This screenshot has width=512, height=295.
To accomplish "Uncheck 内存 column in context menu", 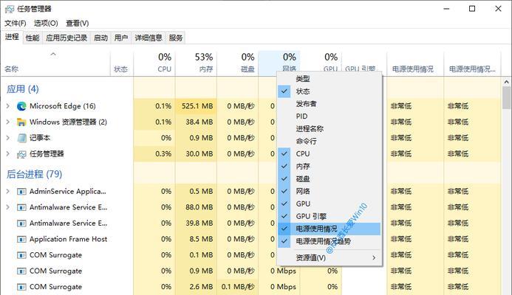I will [330, 166].
